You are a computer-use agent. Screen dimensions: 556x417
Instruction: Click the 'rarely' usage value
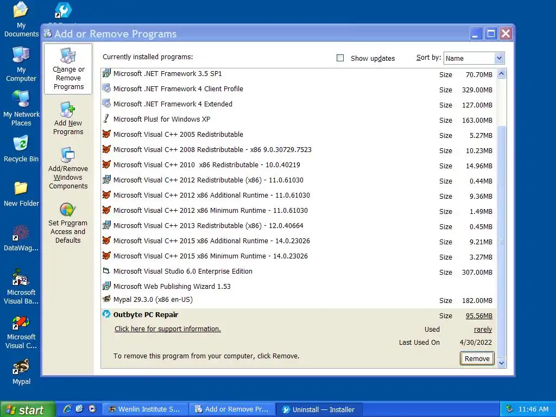coord(483,330)
